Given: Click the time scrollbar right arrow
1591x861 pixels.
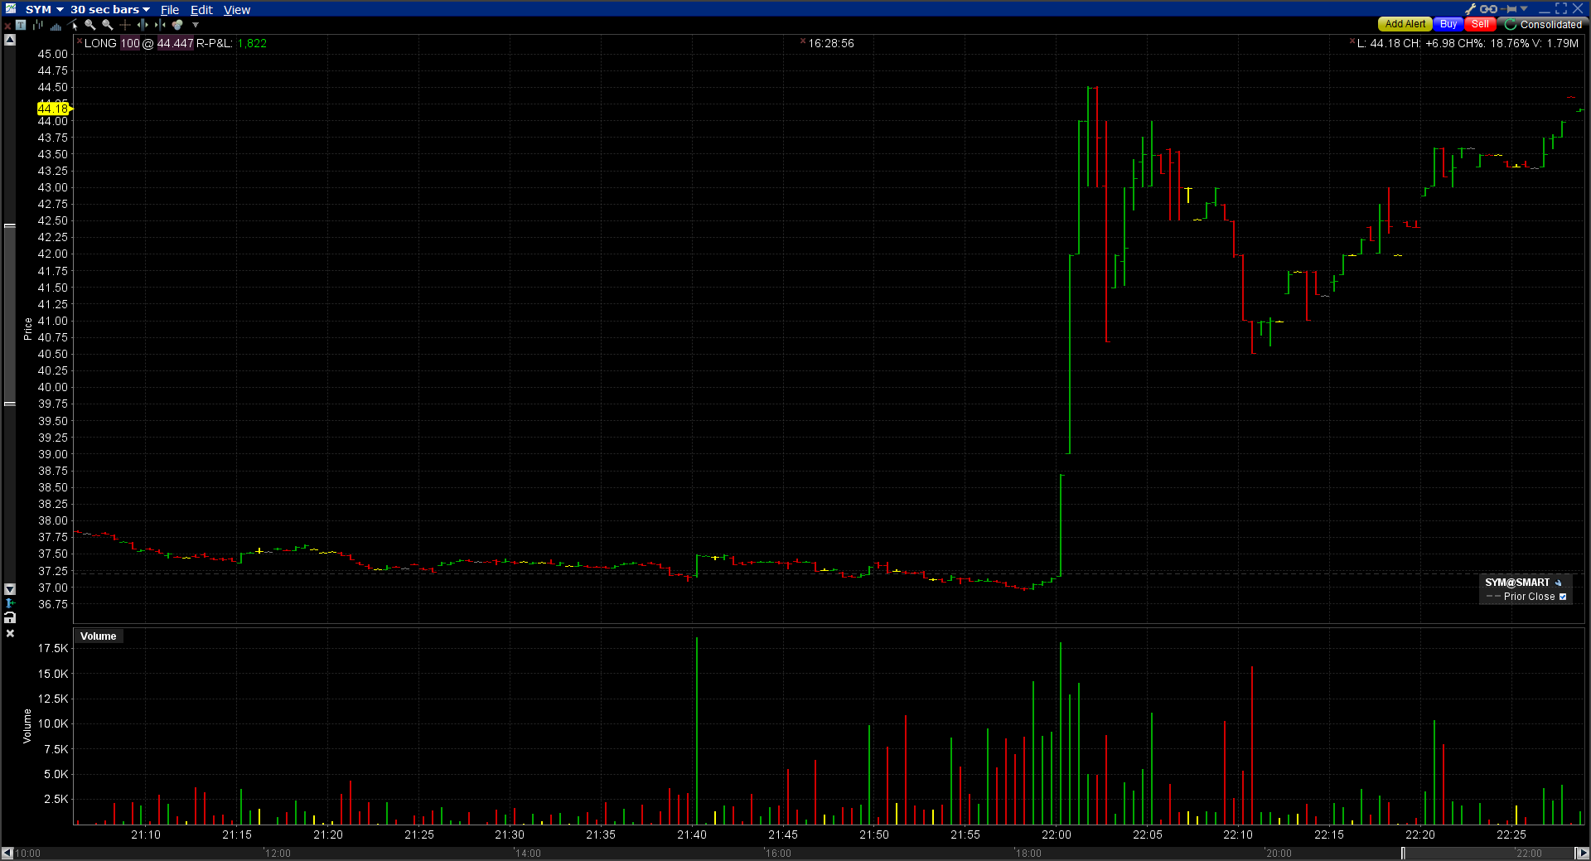Looking at the screenshot, I should pos(1582,853).
